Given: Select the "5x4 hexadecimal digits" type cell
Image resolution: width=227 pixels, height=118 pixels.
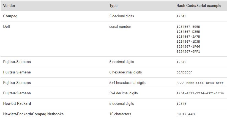Looking at the screenshot, I should point(127,83).
